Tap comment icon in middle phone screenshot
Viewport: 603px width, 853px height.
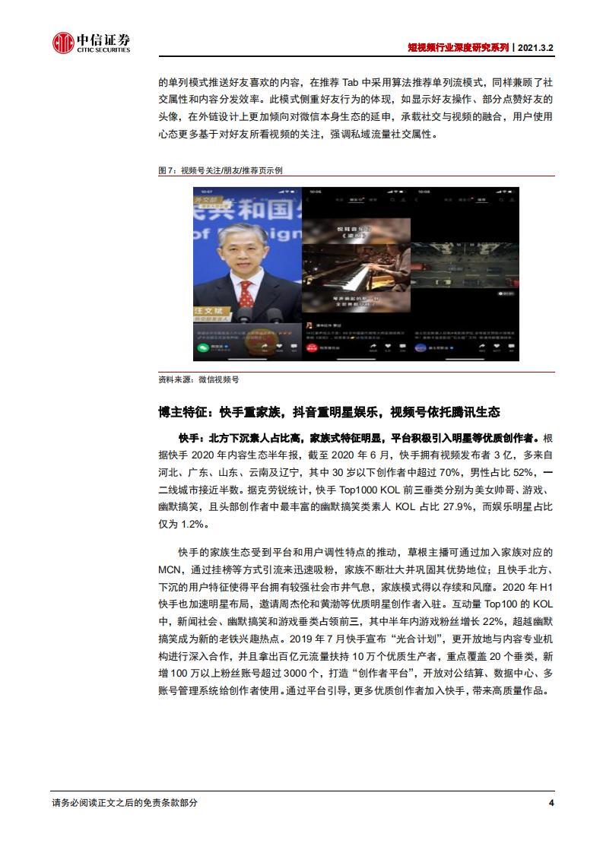pos(403,347)
